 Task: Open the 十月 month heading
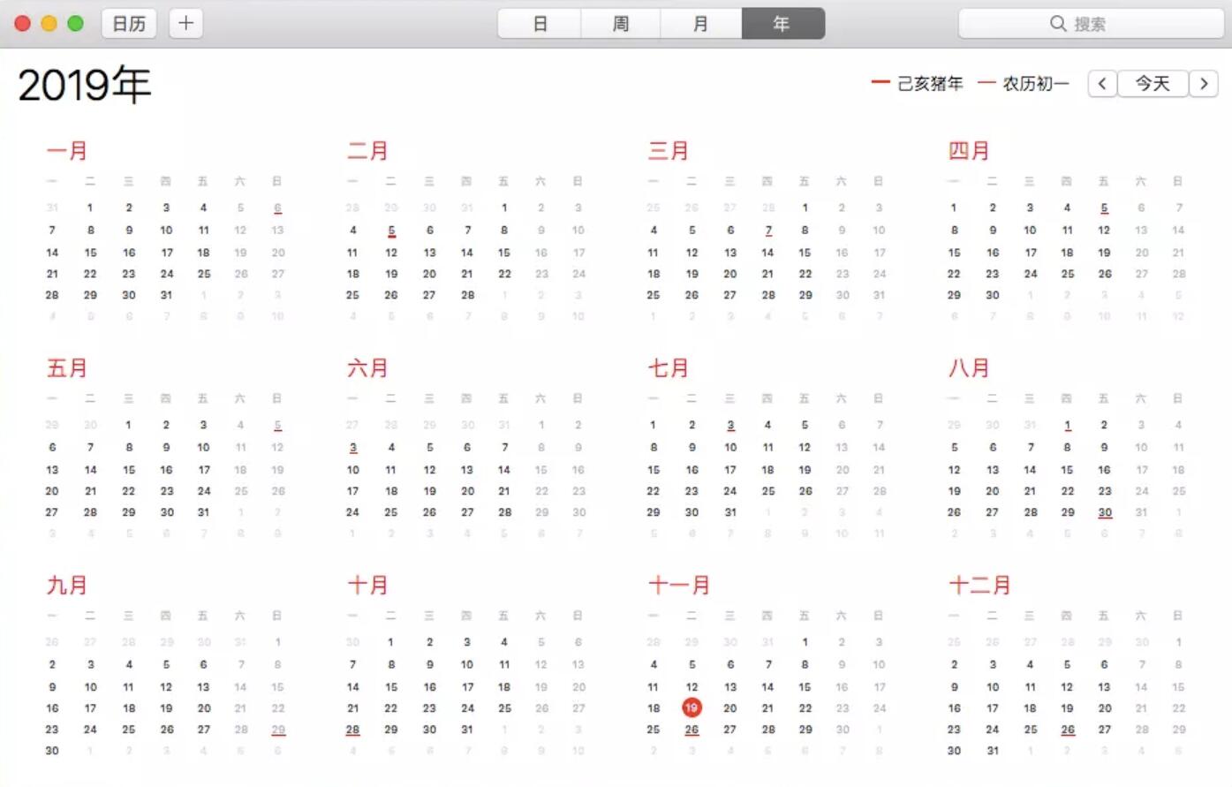click(x=367, y=586)
